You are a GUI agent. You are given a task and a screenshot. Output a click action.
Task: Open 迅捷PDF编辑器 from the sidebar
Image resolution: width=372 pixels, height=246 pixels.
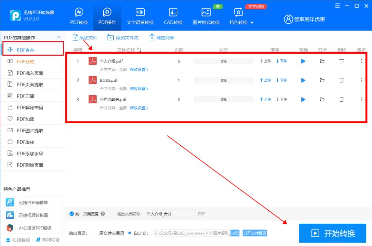[x=33, y=202]
